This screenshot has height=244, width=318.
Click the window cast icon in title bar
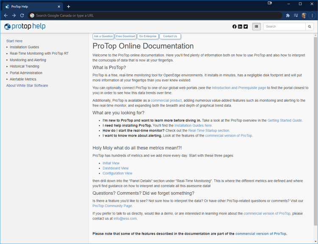270,3
